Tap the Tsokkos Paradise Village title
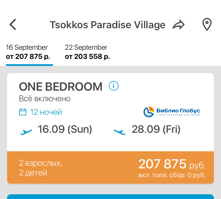This screenshot has width=221, height=199. (107, 25)
